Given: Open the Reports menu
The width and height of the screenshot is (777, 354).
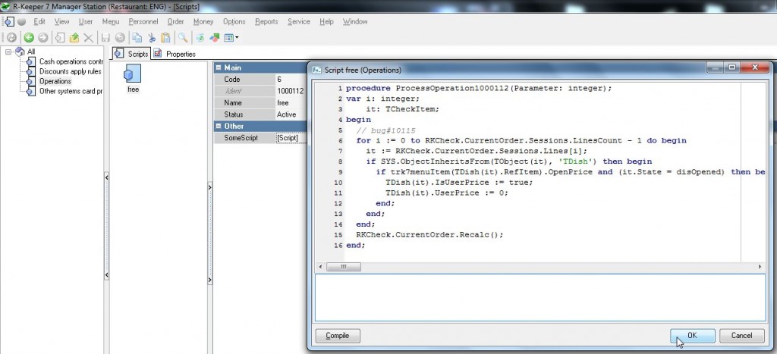Looking at the screenshot, I should [x=266, y=22].
